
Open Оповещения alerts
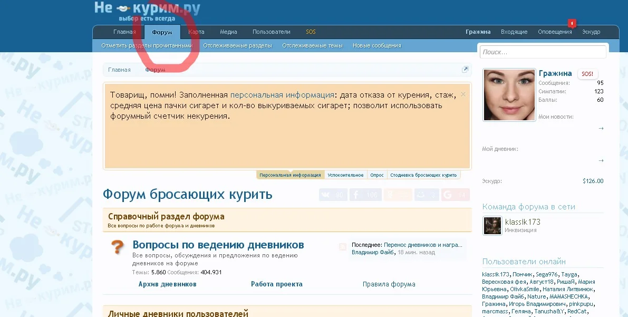click(555, 32)
